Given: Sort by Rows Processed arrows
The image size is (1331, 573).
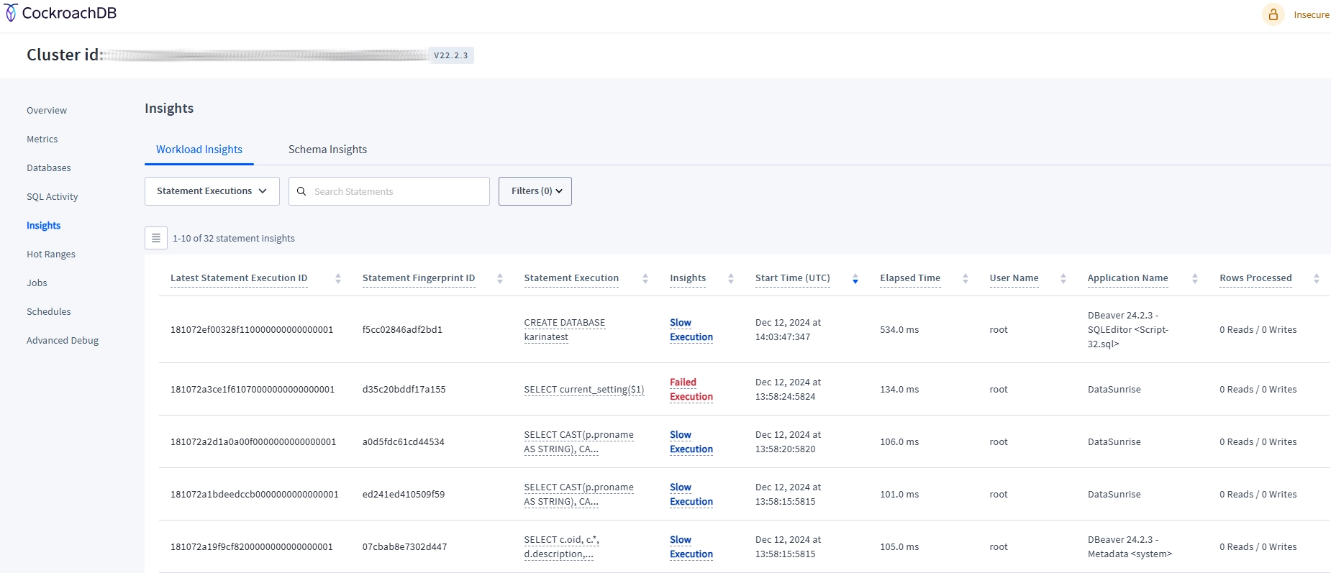Looking at the screenshot, I should (x=1317, y=278).
